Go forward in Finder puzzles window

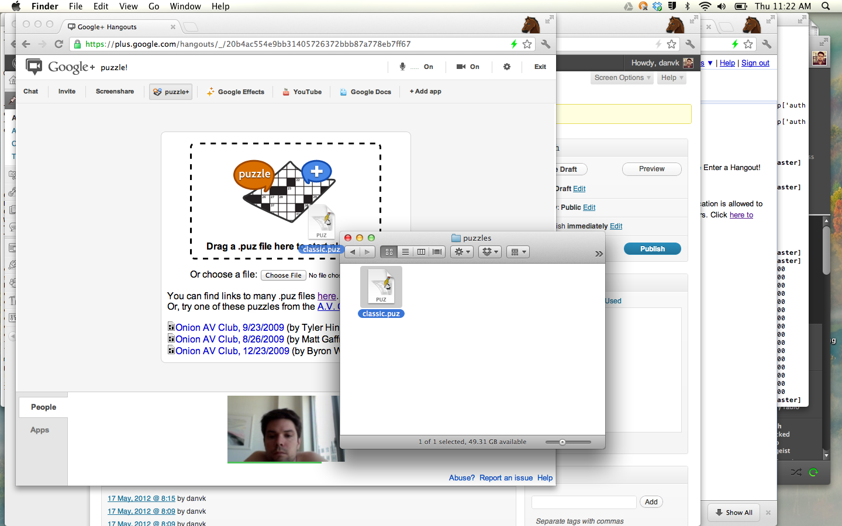click(367, 252)
